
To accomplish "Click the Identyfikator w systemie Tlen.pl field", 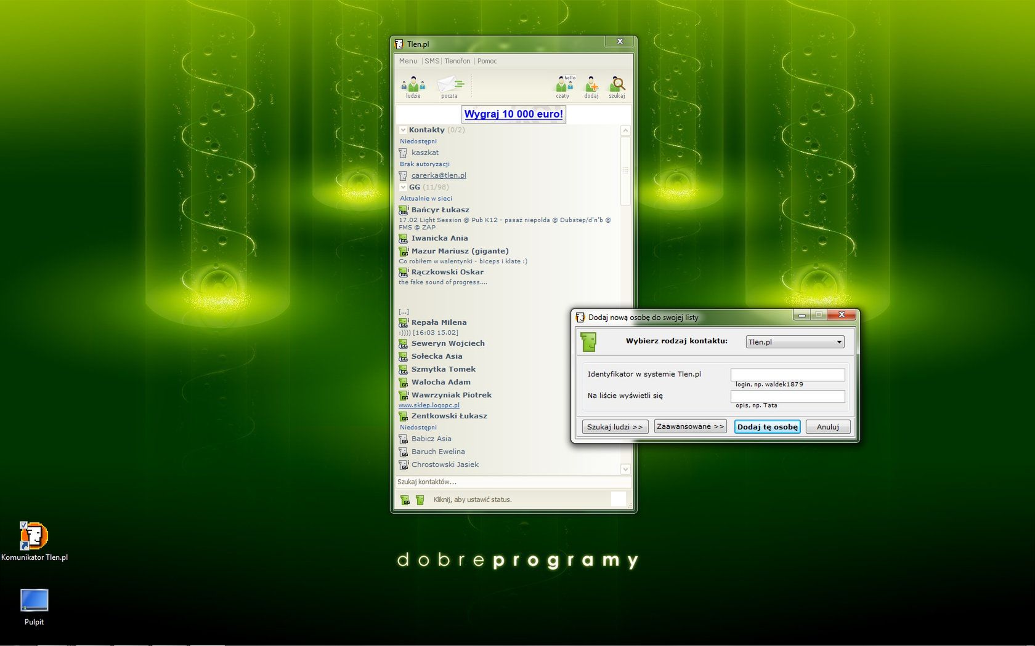I will (787, 375).
